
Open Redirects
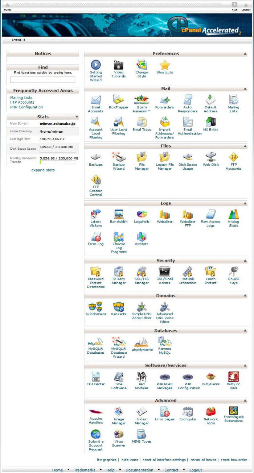(119, 307)
